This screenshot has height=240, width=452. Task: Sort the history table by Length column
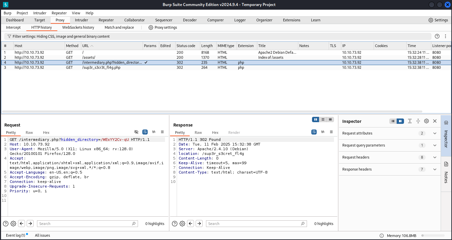point(208,46)
